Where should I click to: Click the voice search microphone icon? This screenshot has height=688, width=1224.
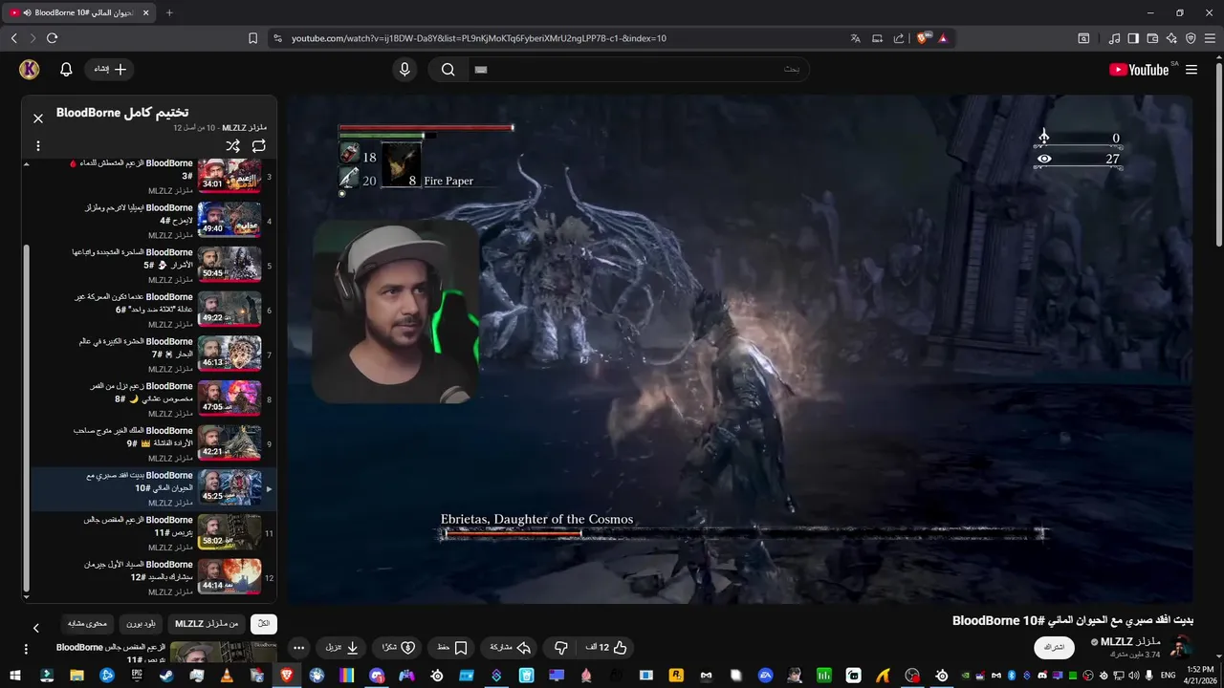[x=404, y=69]
